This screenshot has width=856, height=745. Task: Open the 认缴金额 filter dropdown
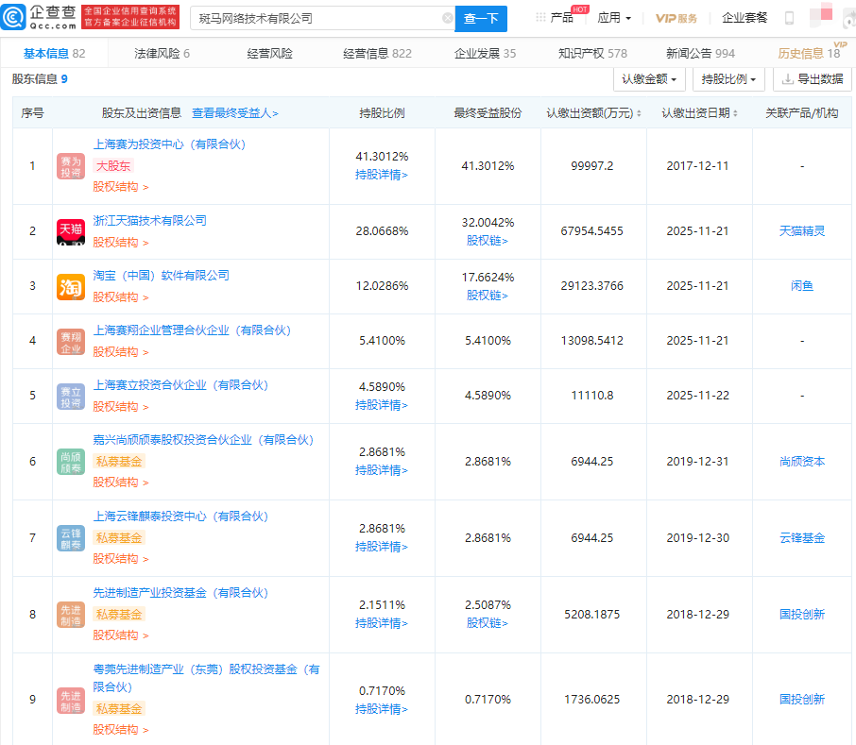pos(649,79)
